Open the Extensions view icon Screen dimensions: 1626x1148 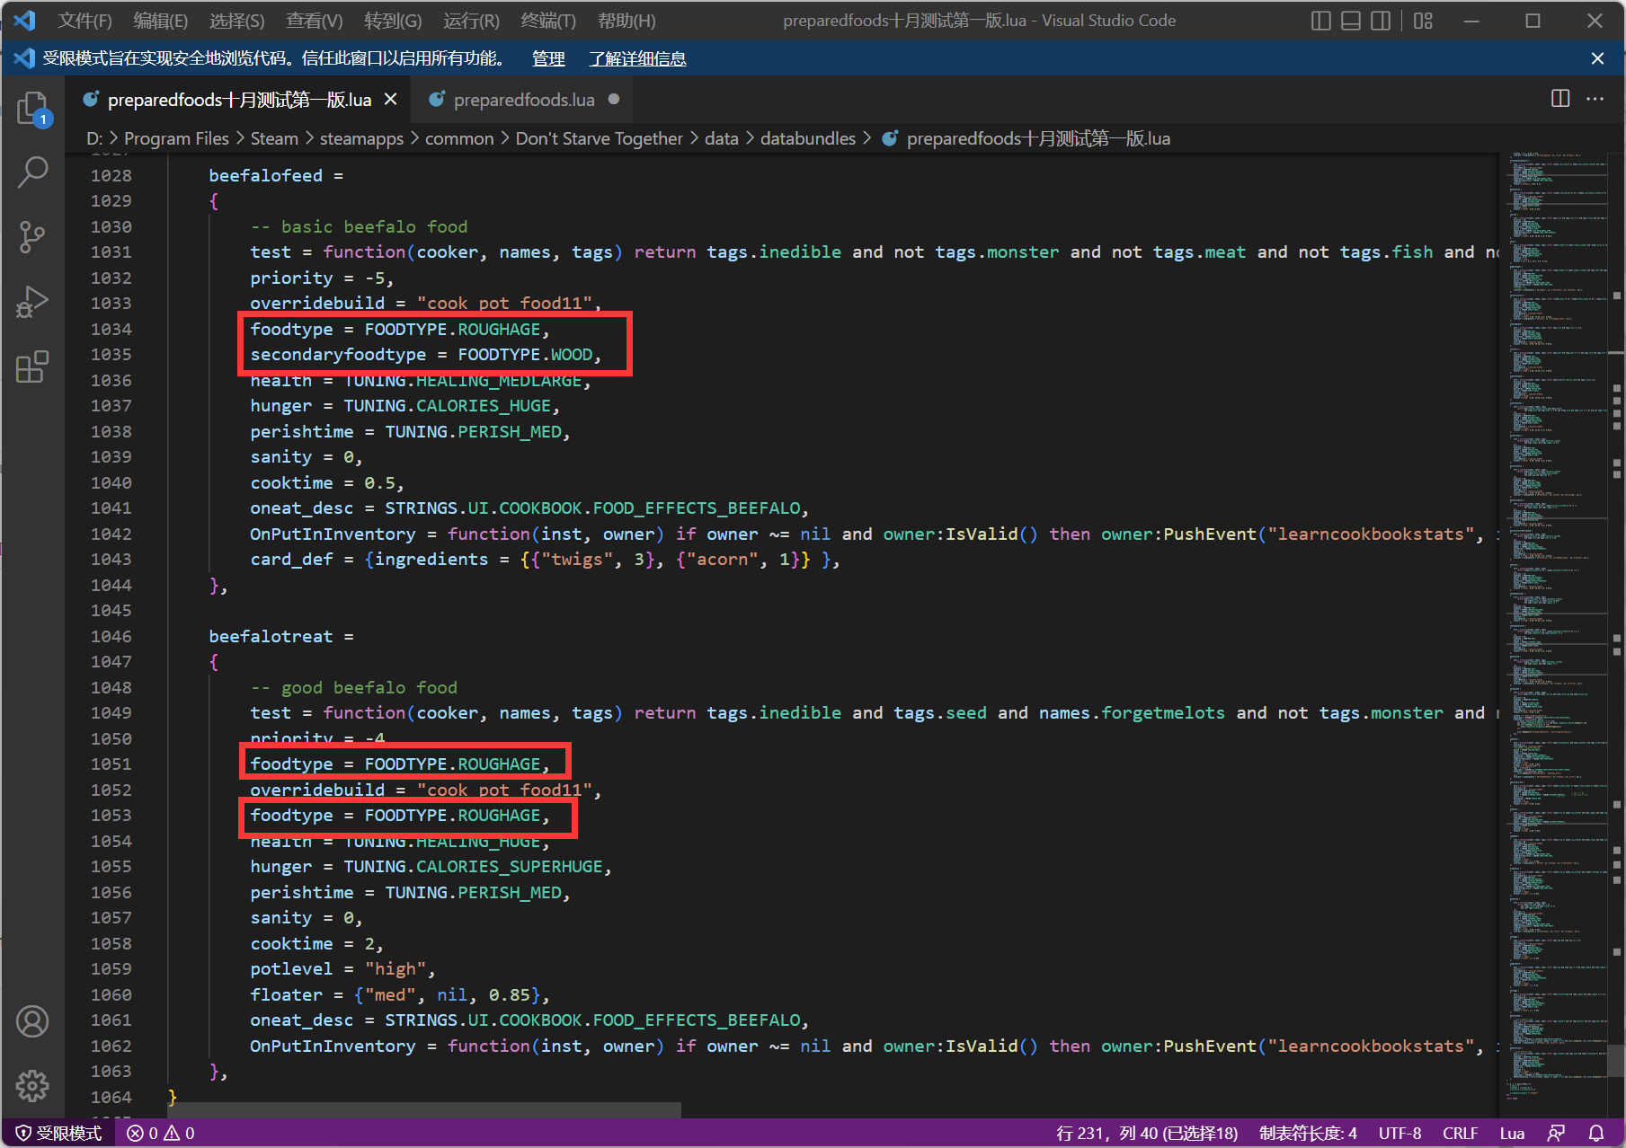[x=32, y=366]
